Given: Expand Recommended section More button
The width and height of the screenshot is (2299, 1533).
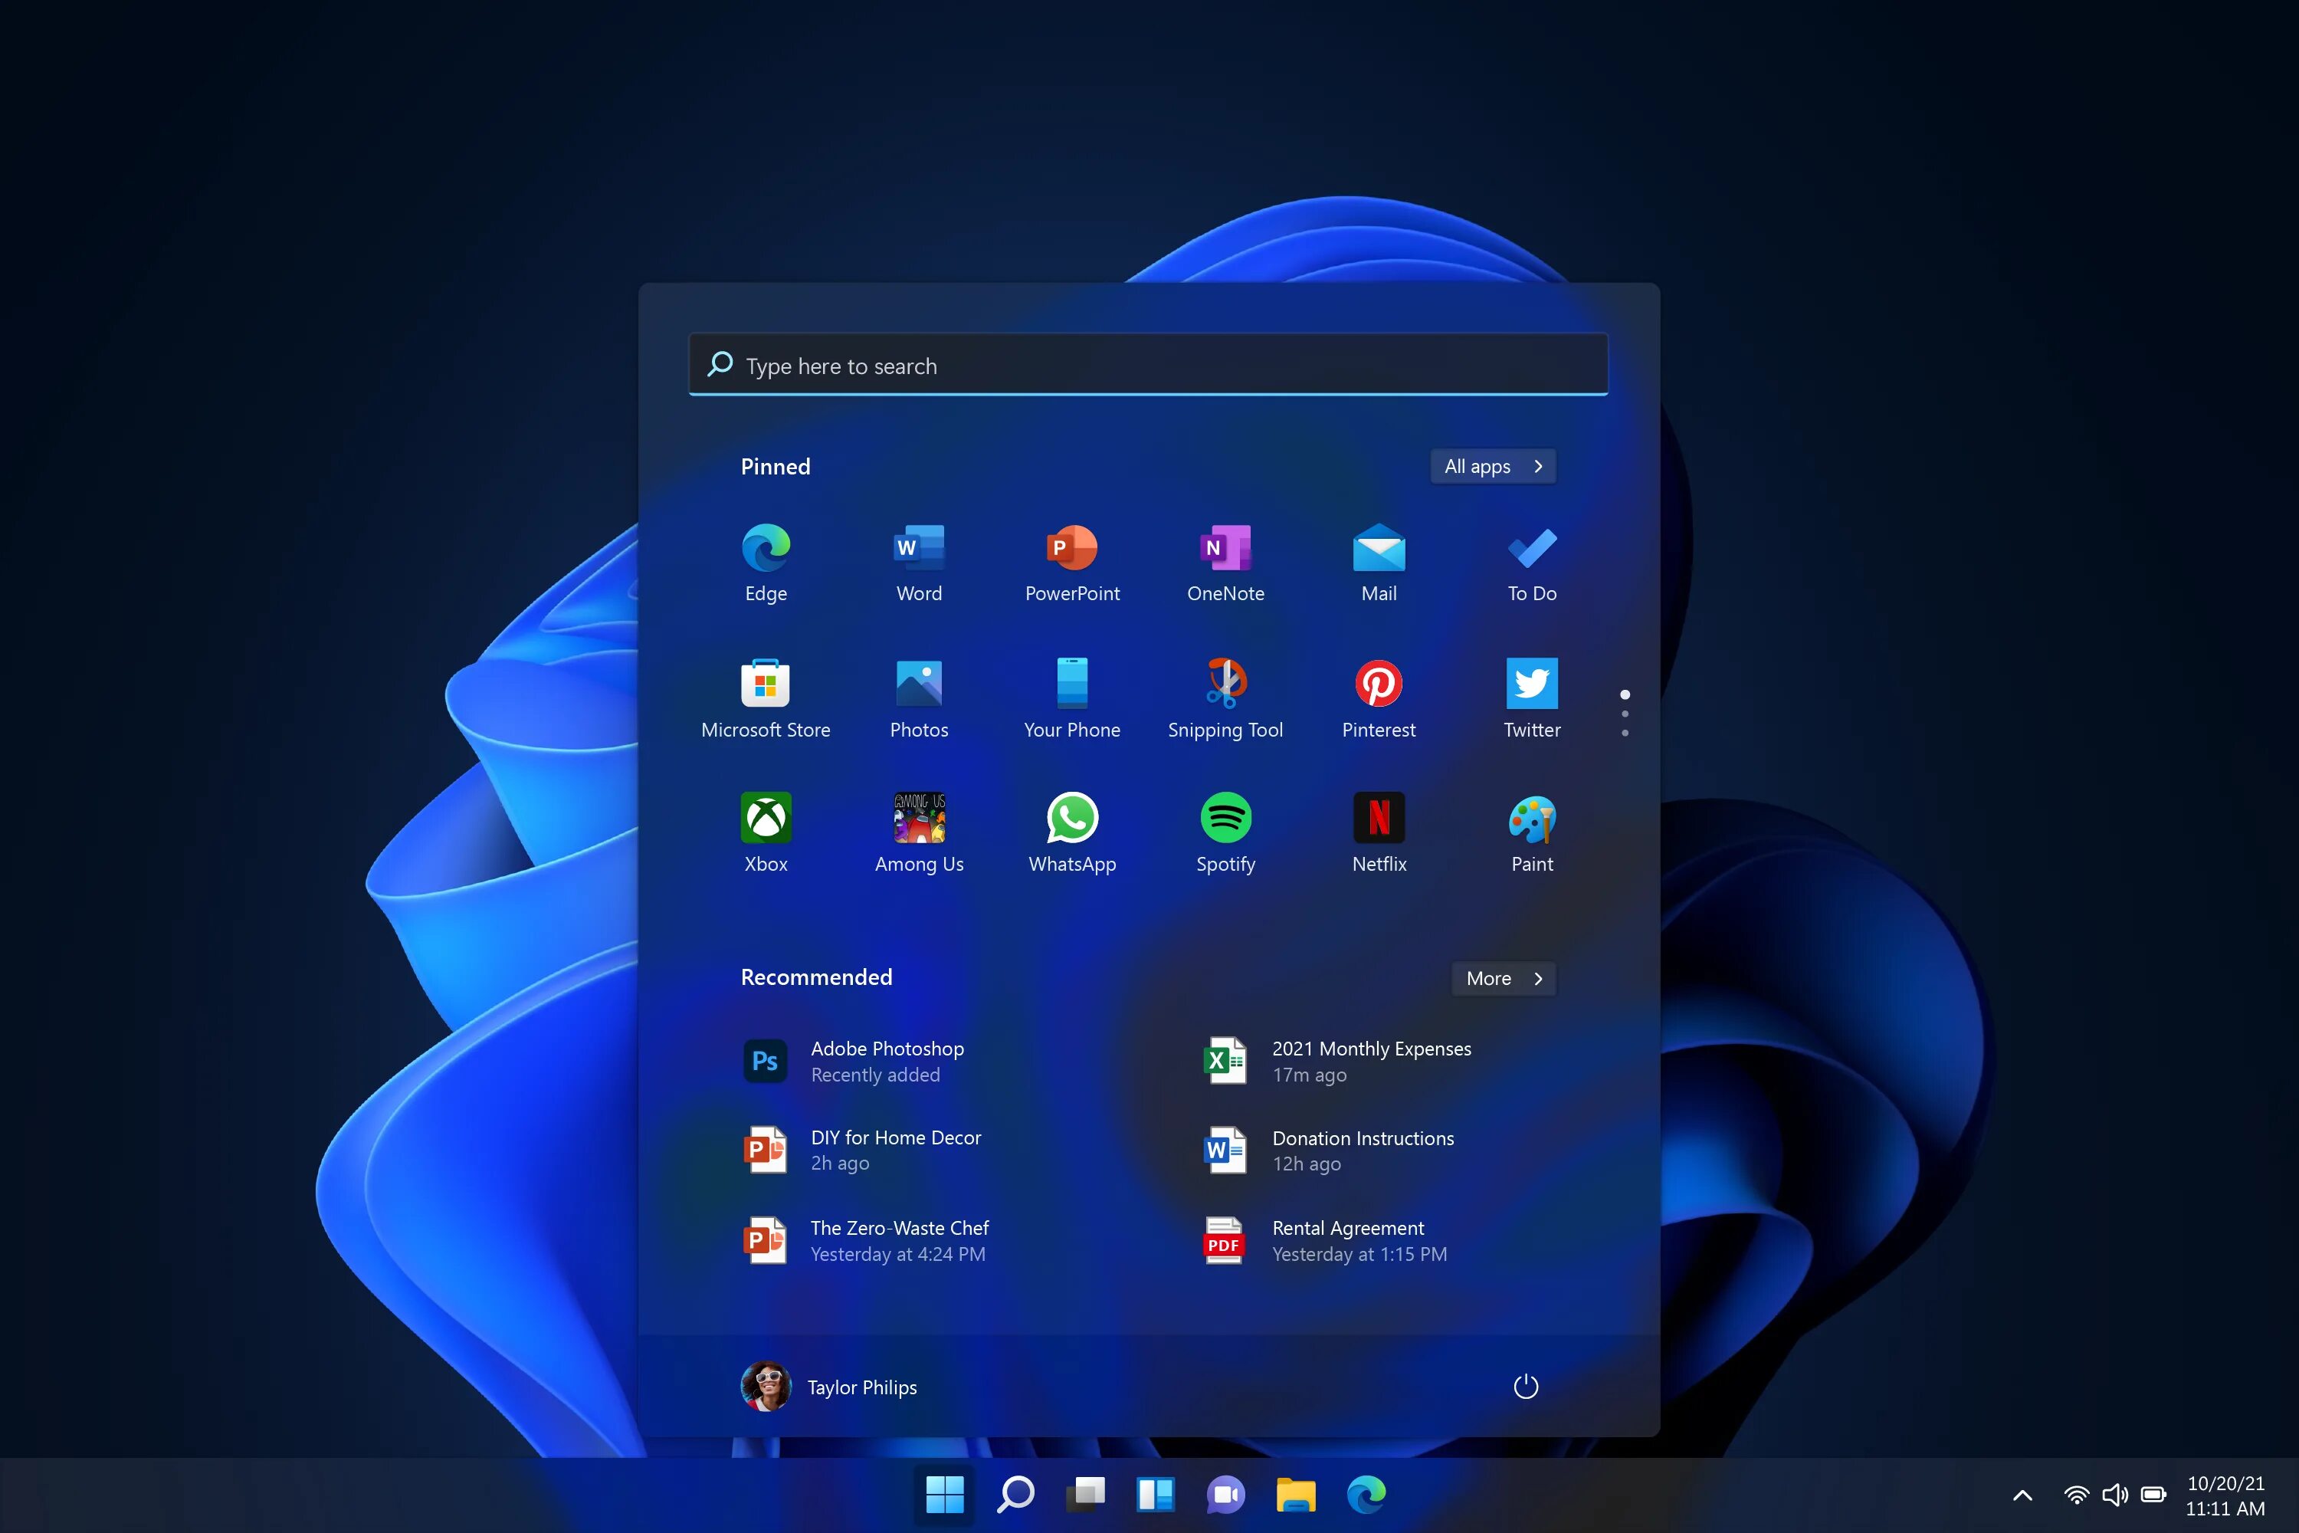Looking at the screenshot, I should 1504,977.
